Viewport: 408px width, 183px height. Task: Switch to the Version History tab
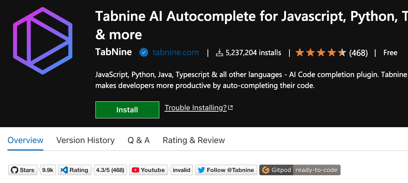tap(86, 140)
